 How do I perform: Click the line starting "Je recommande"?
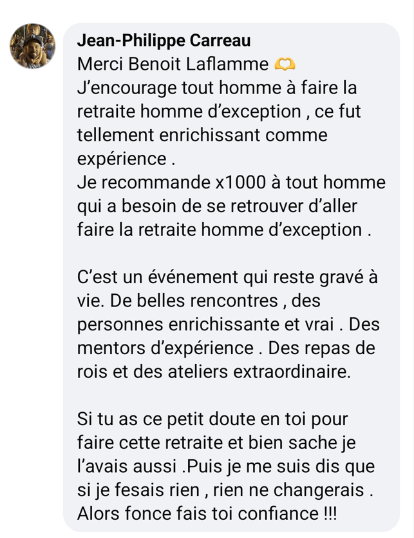(231, 183)
